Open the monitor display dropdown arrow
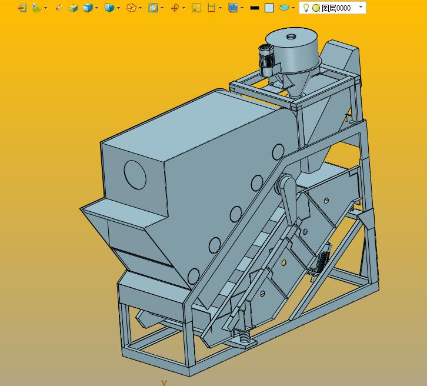Image resolution: width=427 pixels, height=386 pixels. [242, 8]
